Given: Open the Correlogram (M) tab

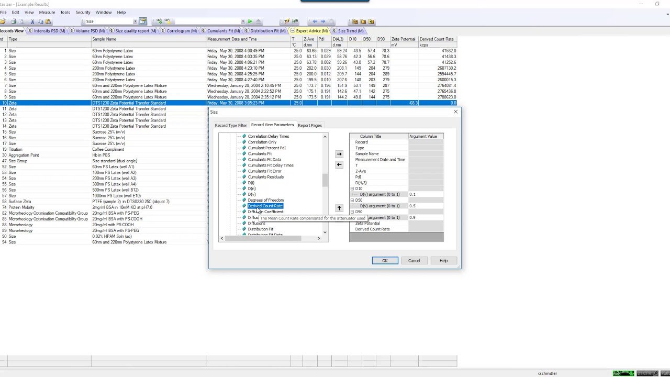Looking at the screenshot, I should 178,30.
